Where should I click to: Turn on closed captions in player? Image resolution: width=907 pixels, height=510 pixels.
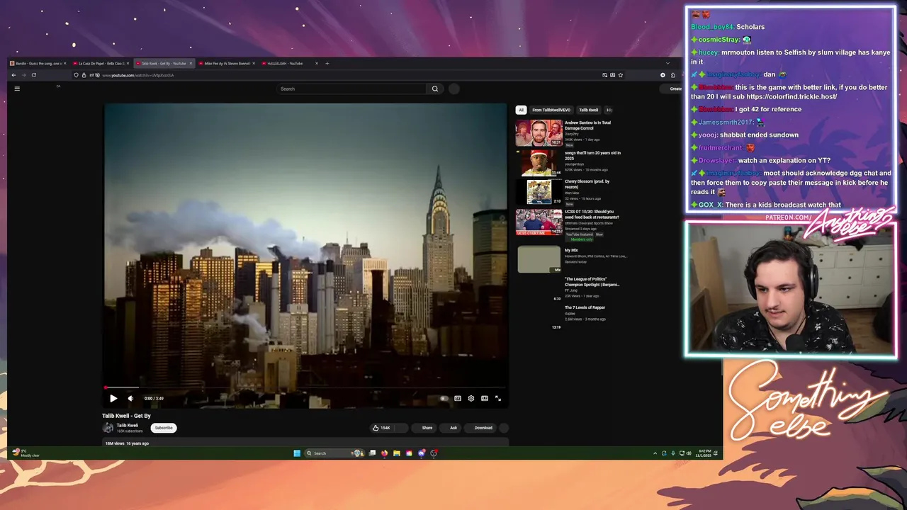(x=458, y=398)
